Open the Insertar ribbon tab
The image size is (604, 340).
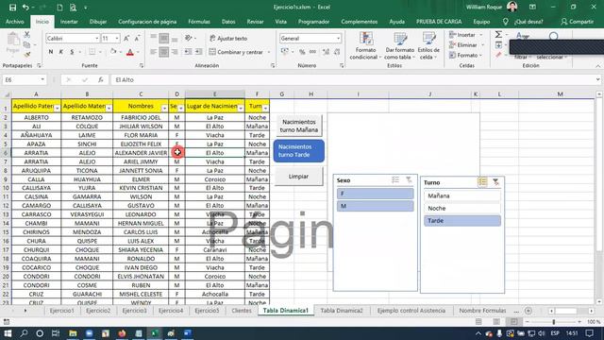tap(69, 22)
